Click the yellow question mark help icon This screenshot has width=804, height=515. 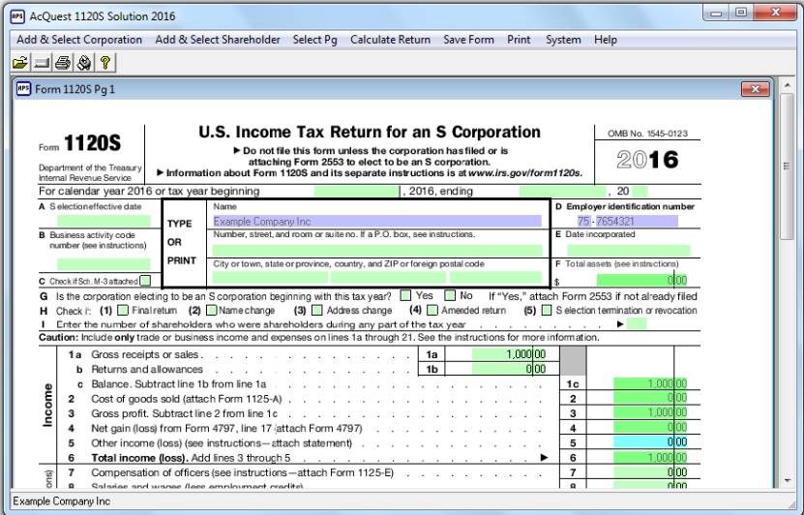105,63
